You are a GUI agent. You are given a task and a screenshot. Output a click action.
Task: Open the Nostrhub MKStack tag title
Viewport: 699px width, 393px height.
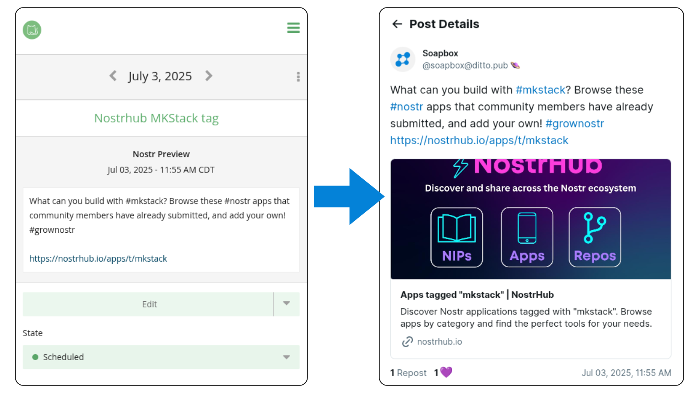point(156,118)
